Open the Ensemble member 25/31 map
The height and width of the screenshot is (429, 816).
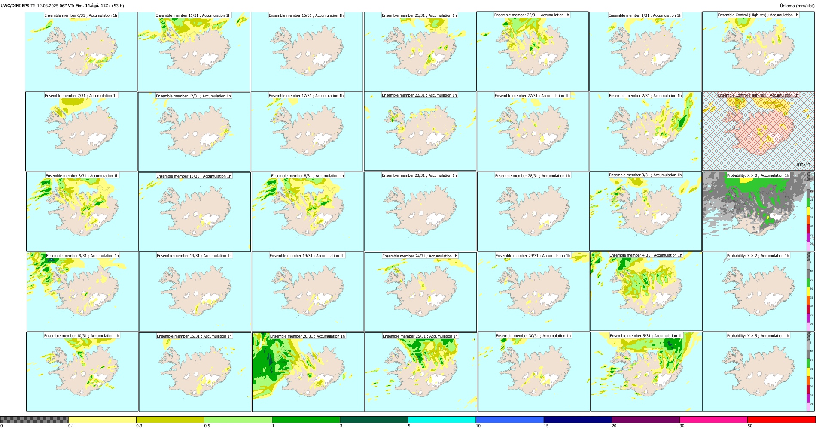pos(421,372)
